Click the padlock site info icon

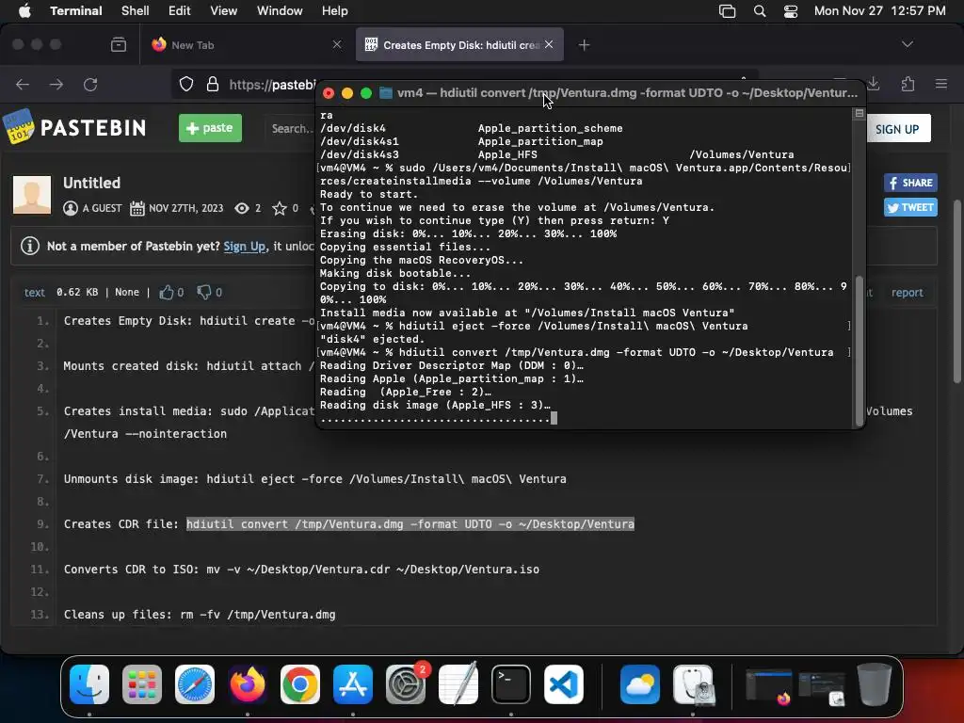pyautogui.click(x=213, y=84)
